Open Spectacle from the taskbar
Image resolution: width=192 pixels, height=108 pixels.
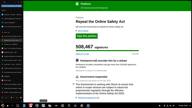pos(43,105)
